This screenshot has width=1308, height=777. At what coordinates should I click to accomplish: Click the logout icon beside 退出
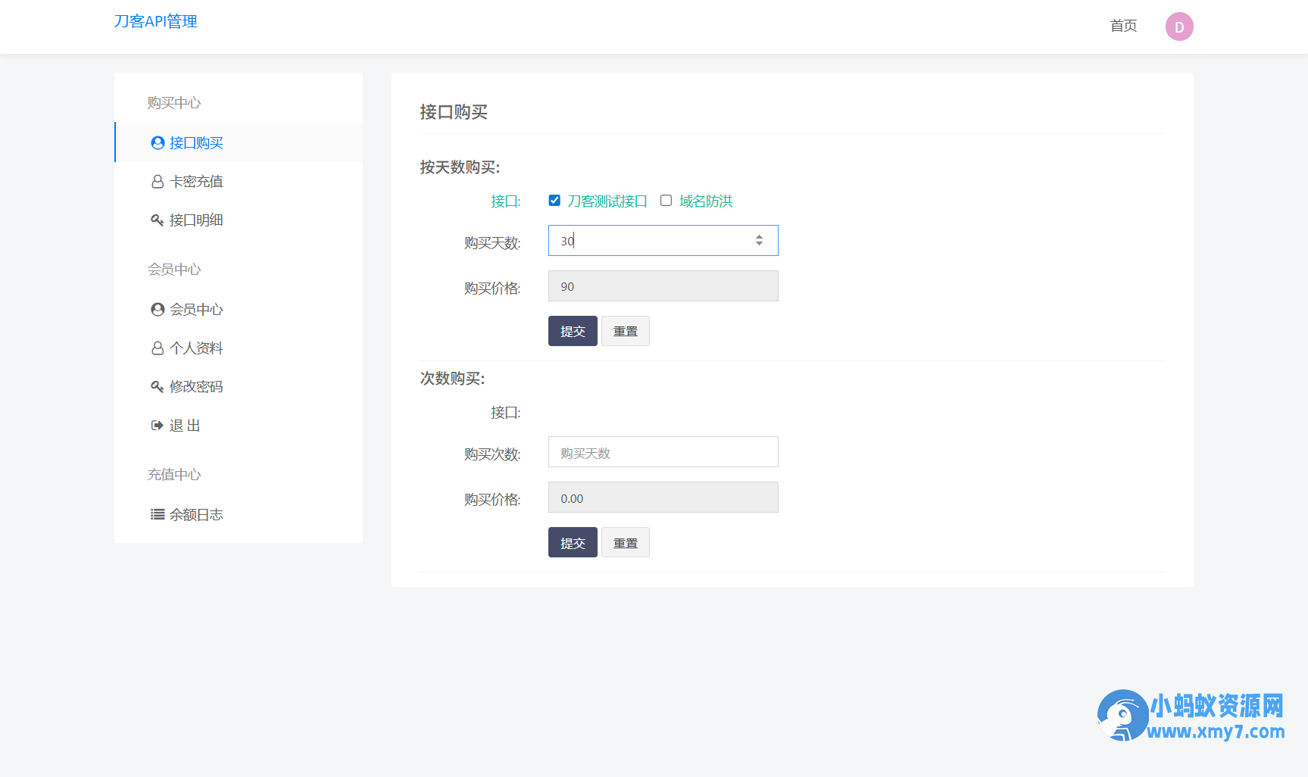click(x=158, y=426)
